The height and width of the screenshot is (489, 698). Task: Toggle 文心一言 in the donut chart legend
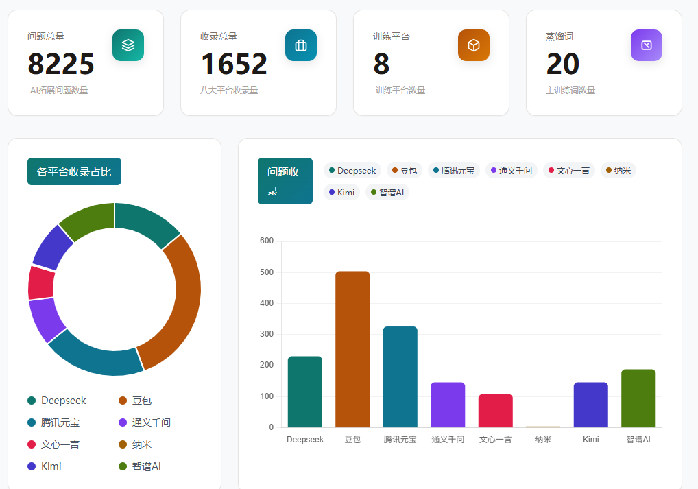click(x=53, y=444)
